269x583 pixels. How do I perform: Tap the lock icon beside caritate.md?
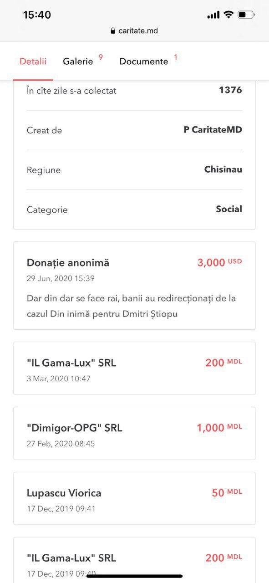[113, 31]
